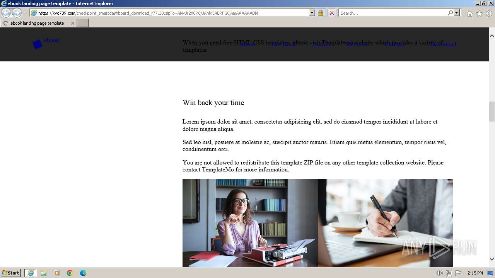This screenshot has width=495, height=278.
Task: Click the Show desktop button
Action: click(491, 273)
